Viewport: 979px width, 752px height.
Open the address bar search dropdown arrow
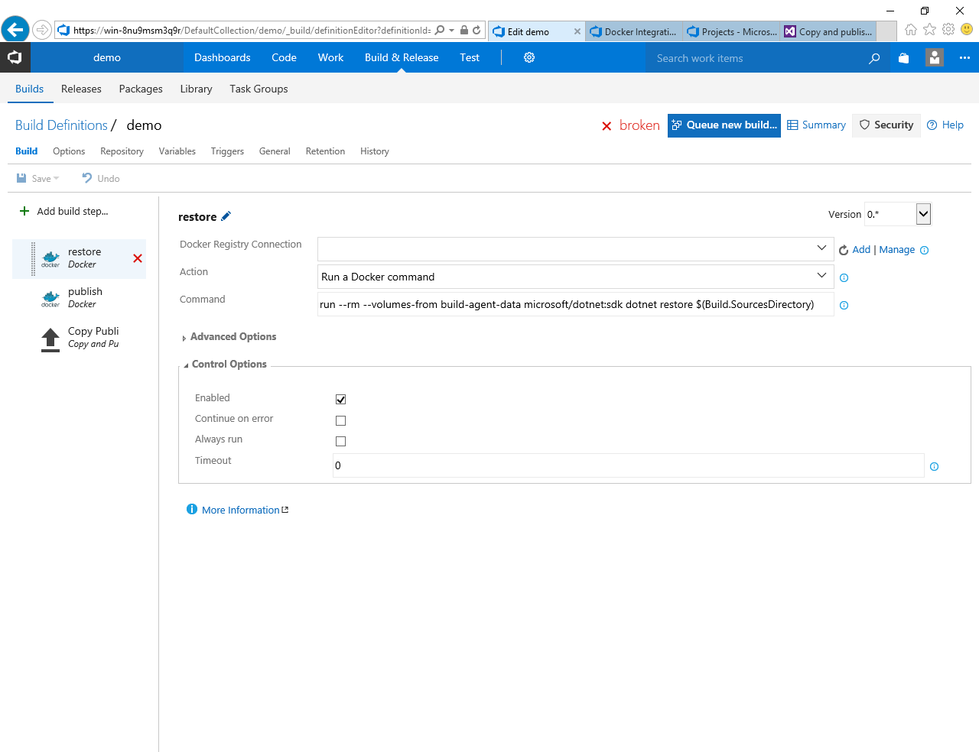[x=451, y=31]
